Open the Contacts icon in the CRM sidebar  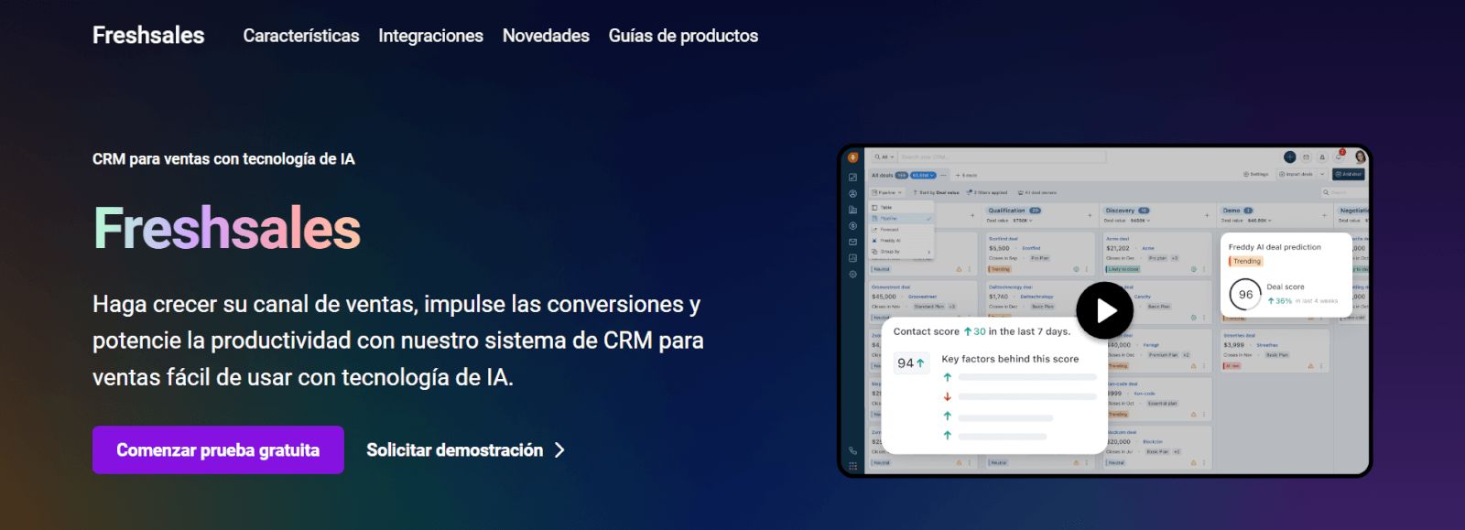click(x=853, y=193)
